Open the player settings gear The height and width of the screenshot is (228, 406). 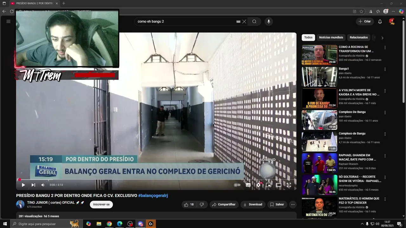pyautogui.click(x=259, y=185)
